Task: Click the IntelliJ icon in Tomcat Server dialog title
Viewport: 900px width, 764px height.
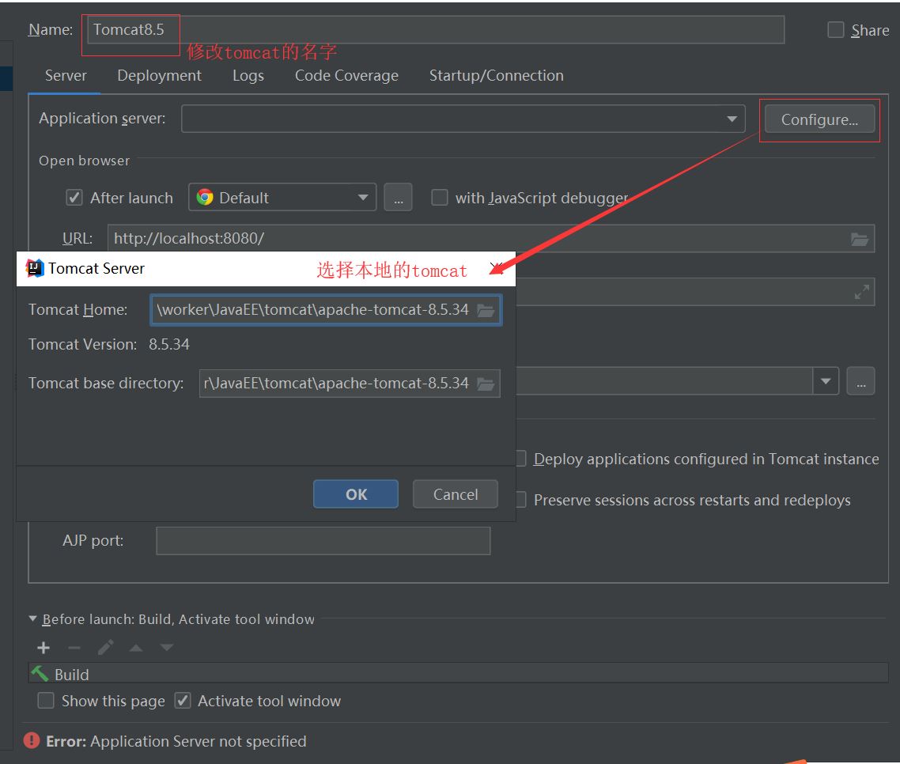Action: click(35, 268)
